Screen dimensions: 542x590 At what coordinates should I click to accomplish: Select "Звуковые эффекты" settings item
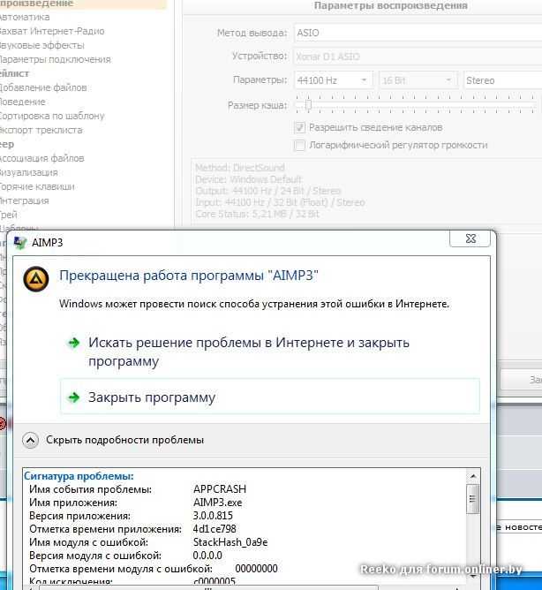pyautogui.click(x=41, y=46)
